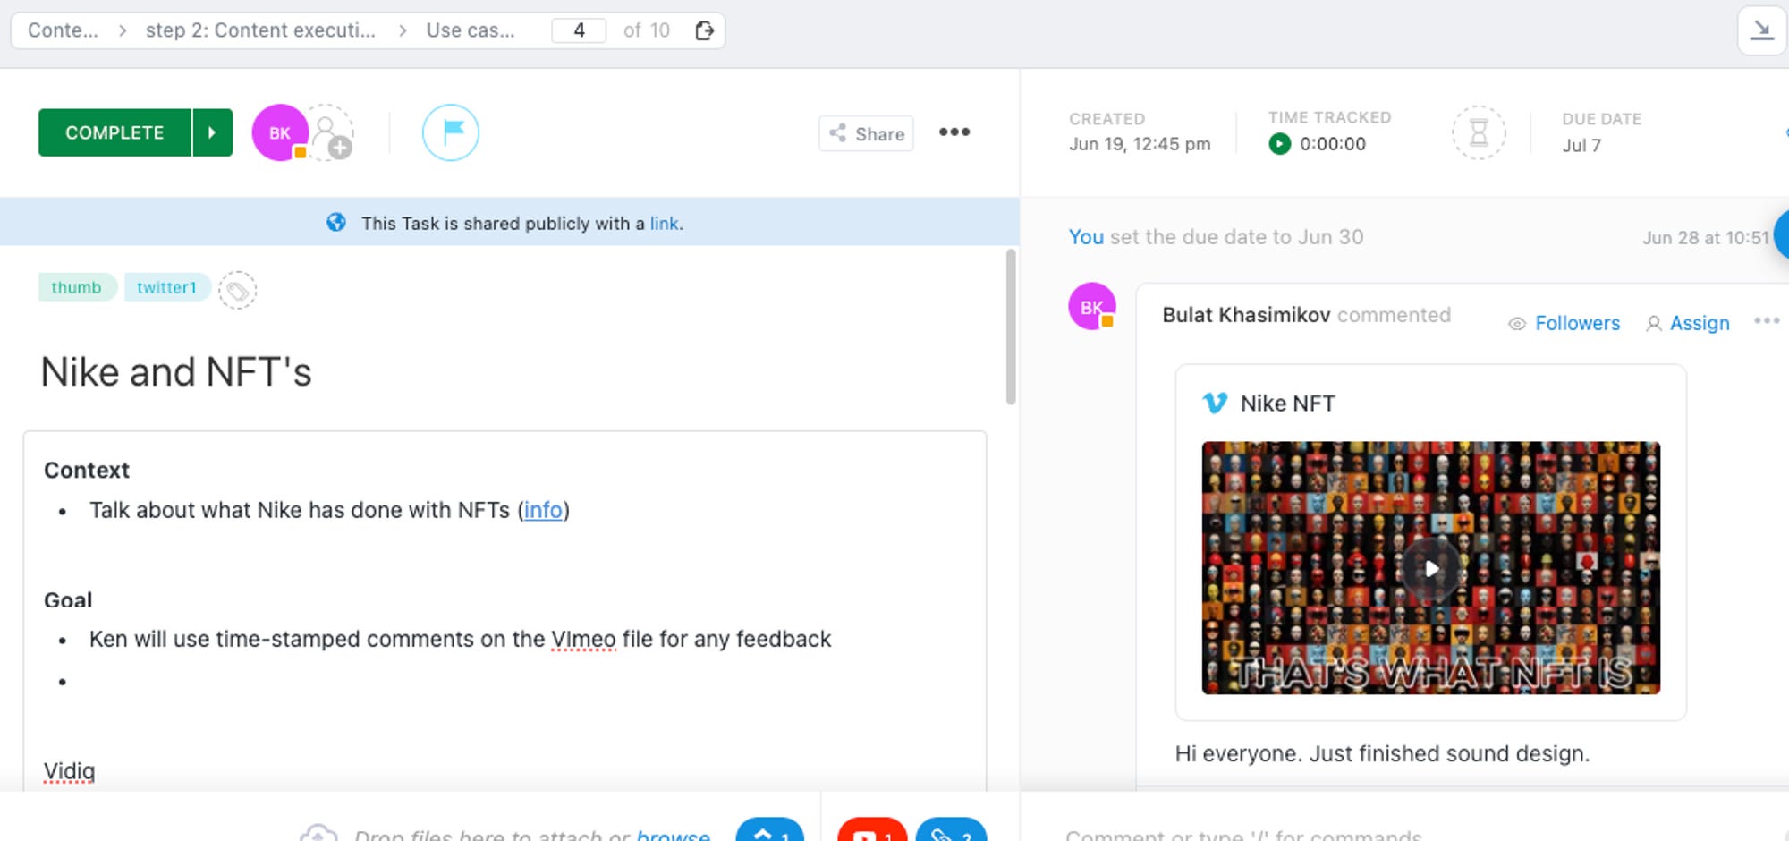Open the Nike NFT video title
Image resolution: width=1789 pixels, height=841 pixels.
(x=1287, y=404)
